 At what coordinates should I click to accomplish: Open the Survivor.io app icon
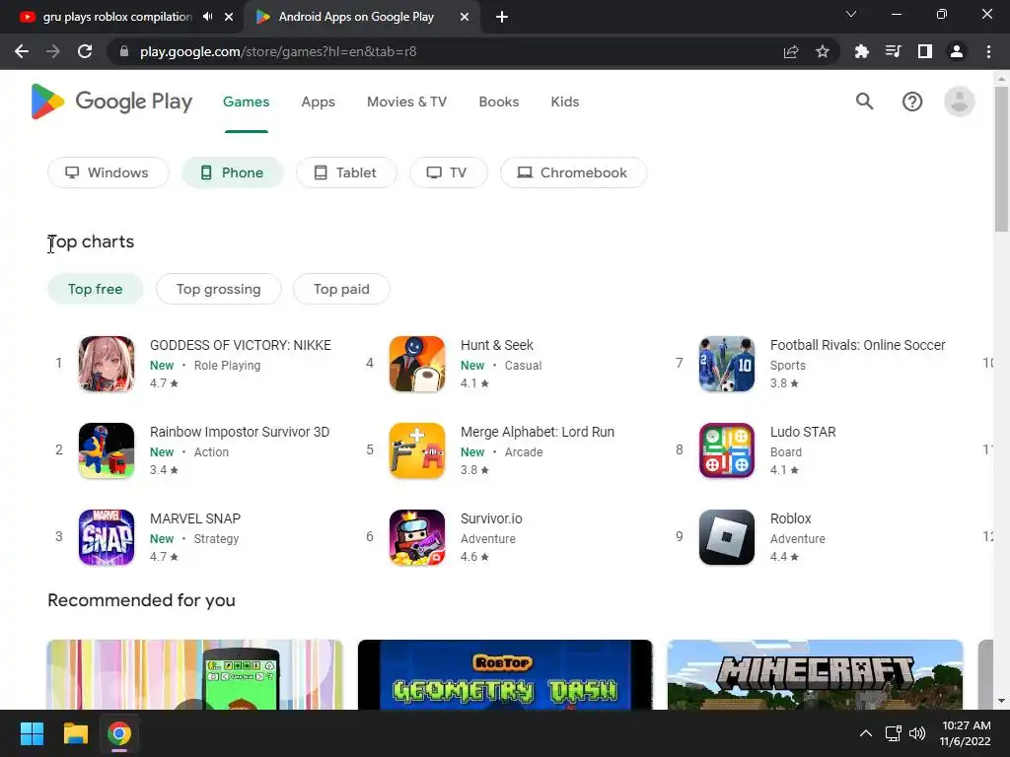(x=417, y=537)
